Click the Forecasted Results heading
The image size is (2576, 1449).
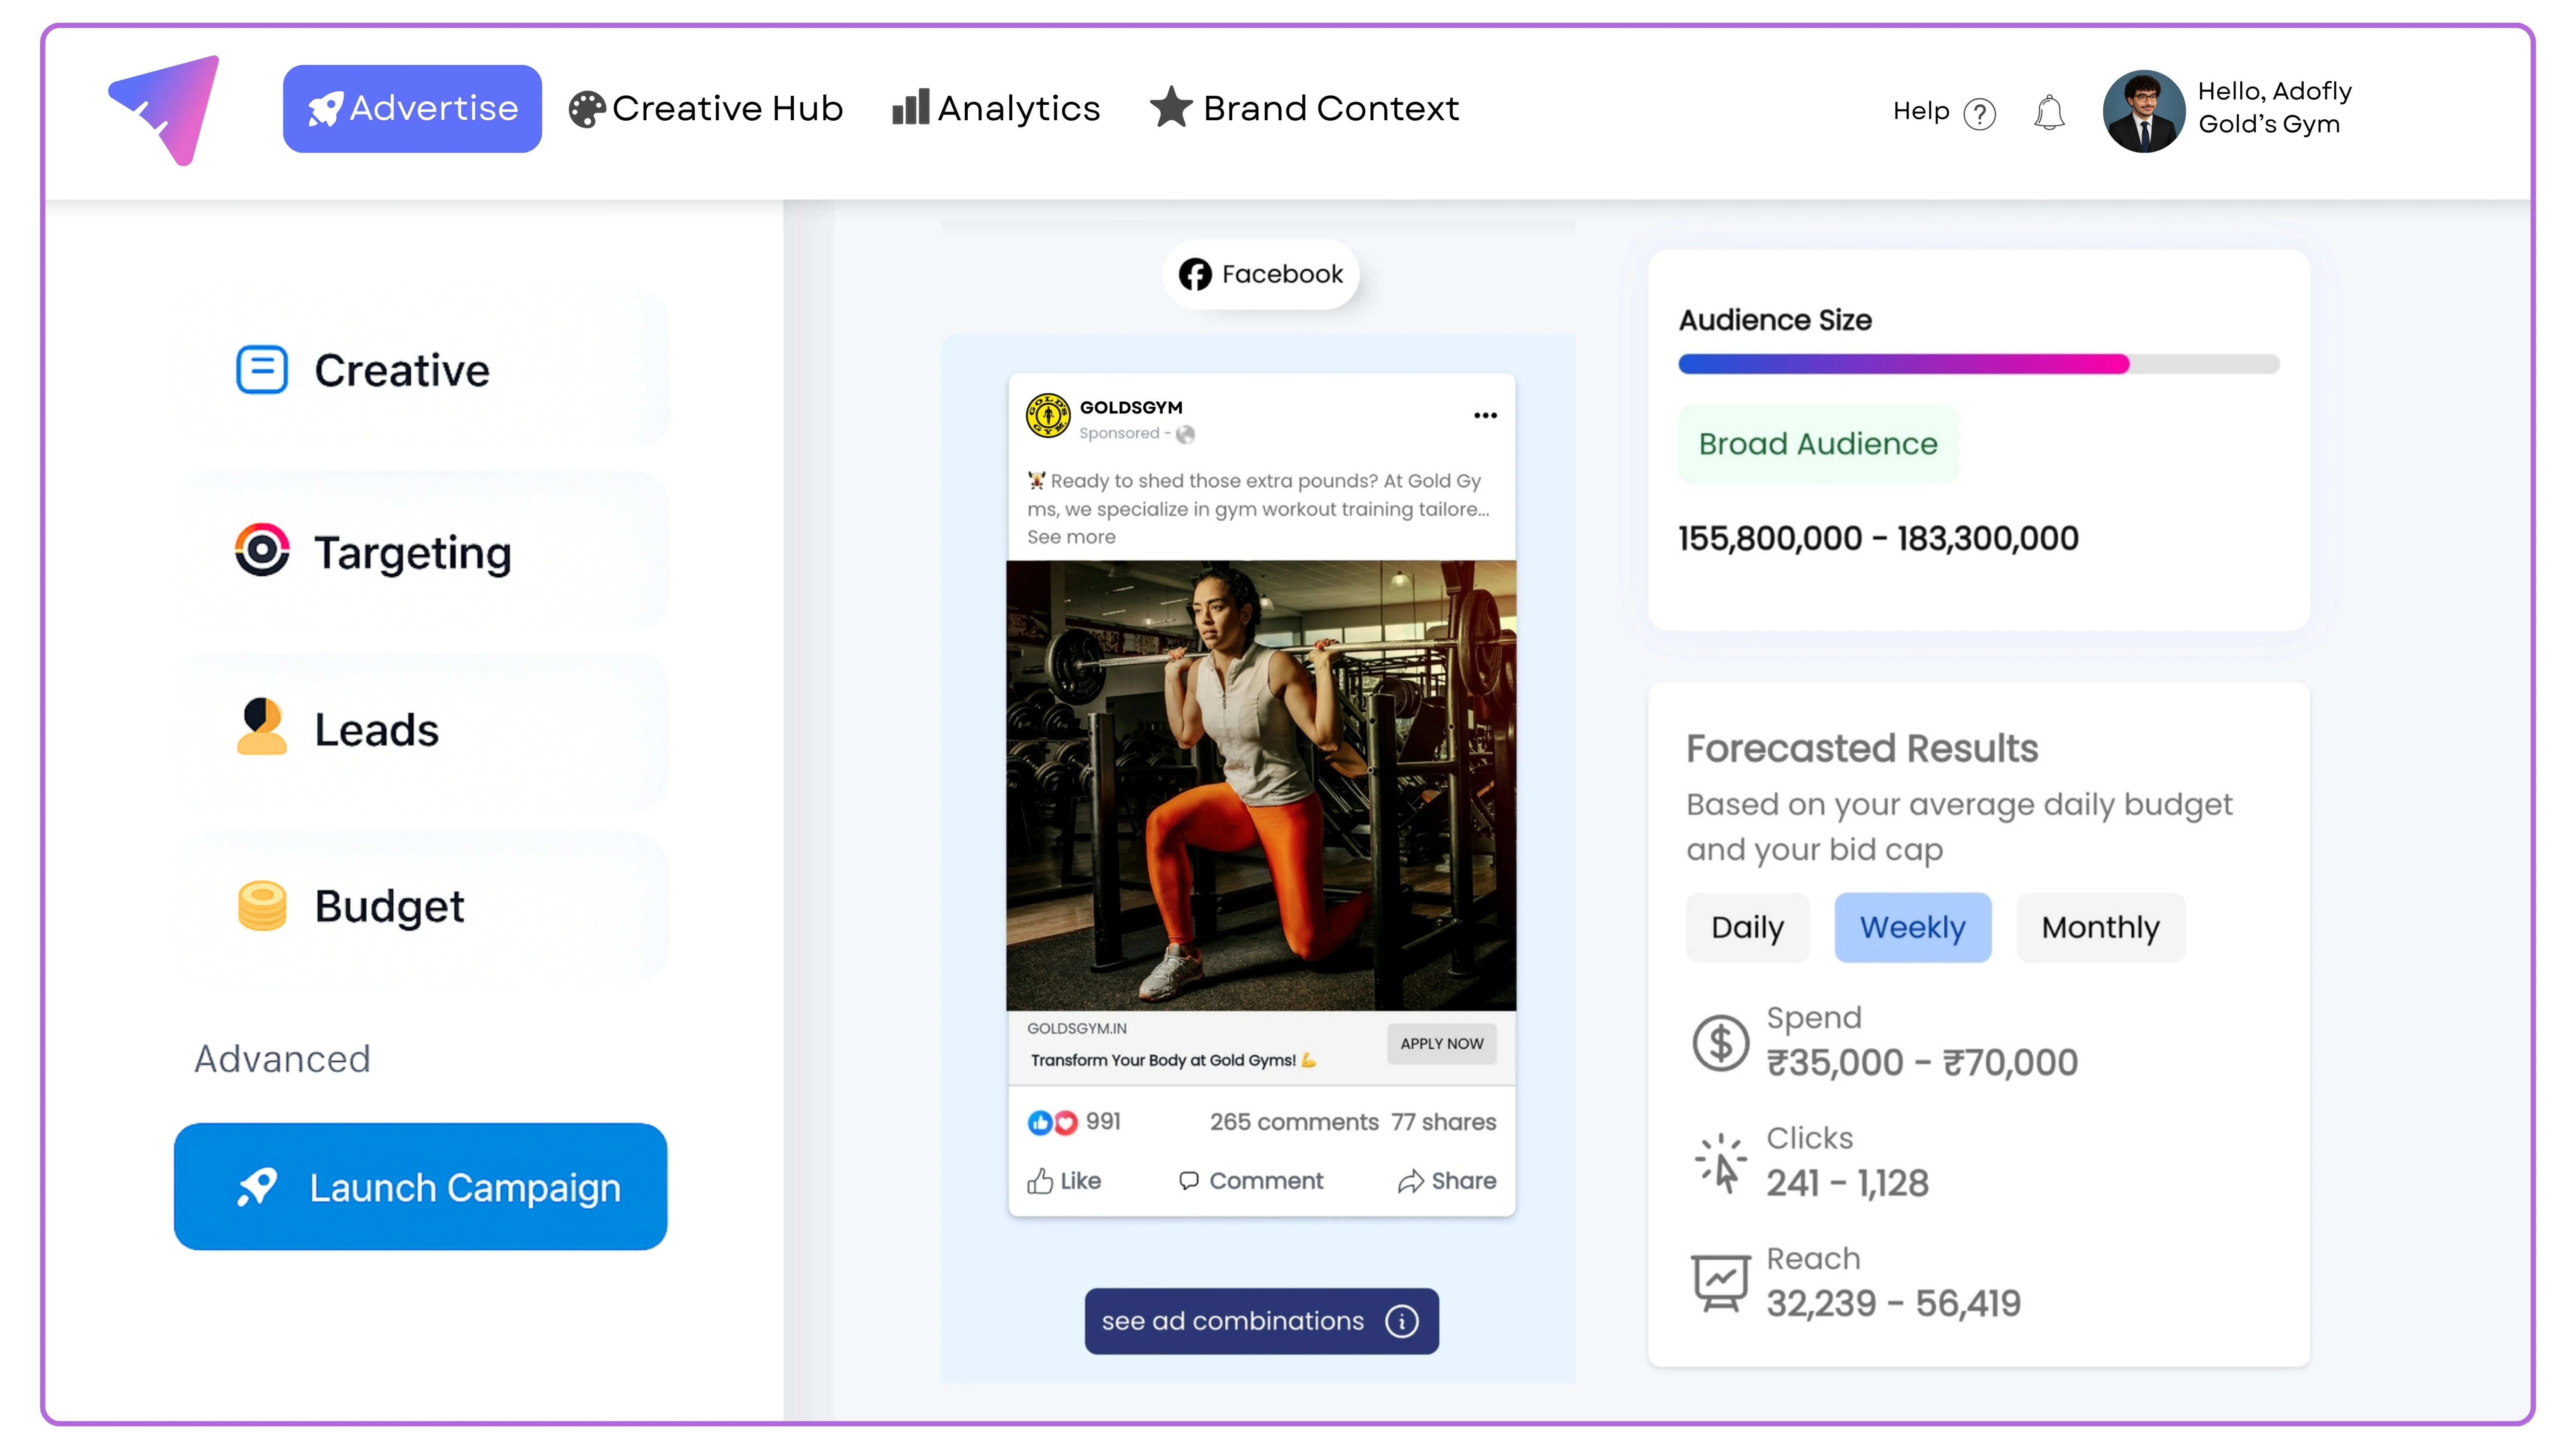point(1862,749)
